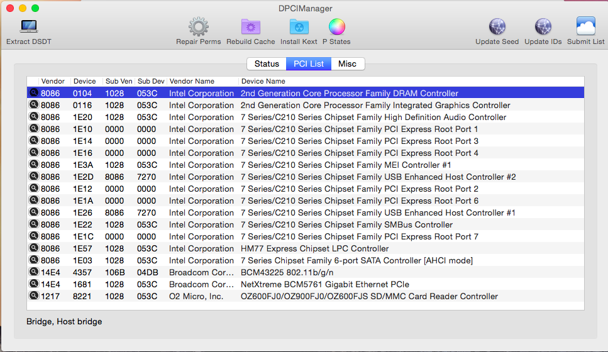Select the High Definition Audio Controller row

[373, 117]
